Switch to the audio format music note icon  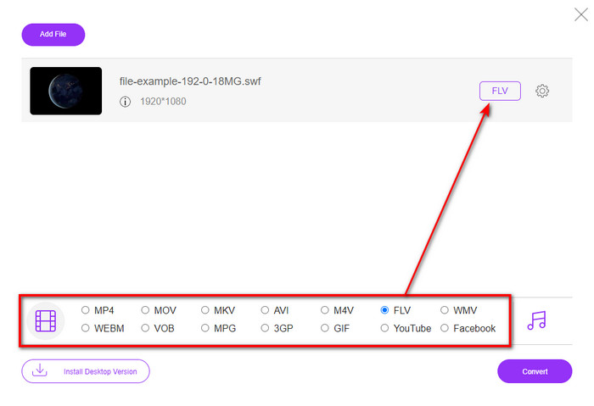[x=537, y=320]
